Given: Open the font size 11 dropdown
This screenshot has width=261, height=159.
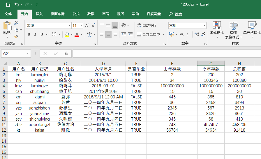Looking at the screenshot, I should (81, 25).
